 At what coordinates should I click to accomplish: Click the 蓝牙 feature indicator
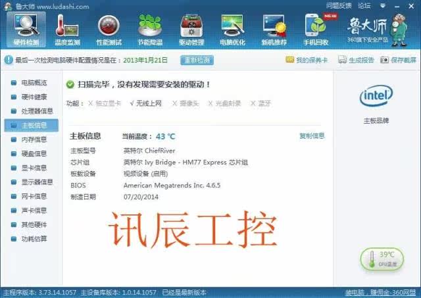click(x=260, y=103)
